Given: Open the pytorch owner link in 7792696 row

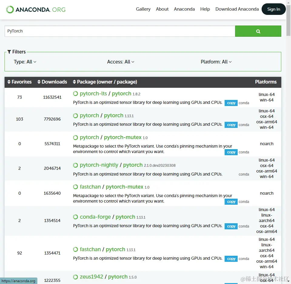Looking at the screenshot, I should coord(89,115).
